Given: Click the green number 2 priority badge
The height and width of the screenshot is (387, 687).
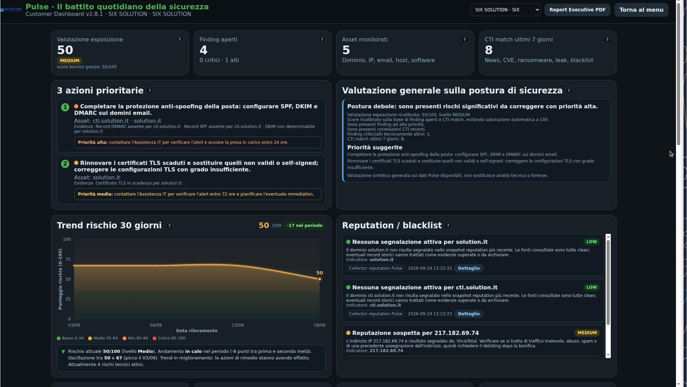Looking at the screenshot, I should 65,164.
